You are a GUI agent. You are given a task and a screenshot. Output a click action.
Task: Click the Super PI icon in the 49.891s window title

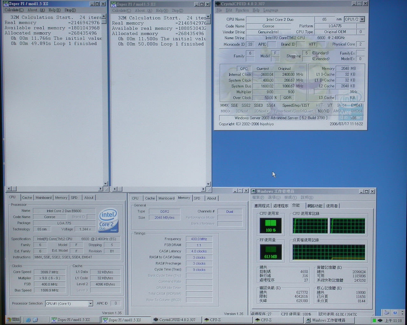pos(6,4)
